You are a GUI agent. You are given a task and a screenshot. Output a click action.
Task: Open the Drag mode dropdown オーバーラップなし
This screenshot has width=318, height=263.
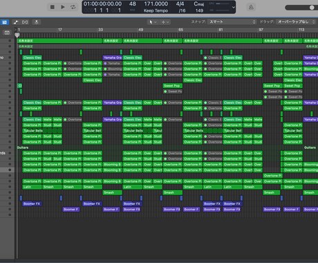296,22
